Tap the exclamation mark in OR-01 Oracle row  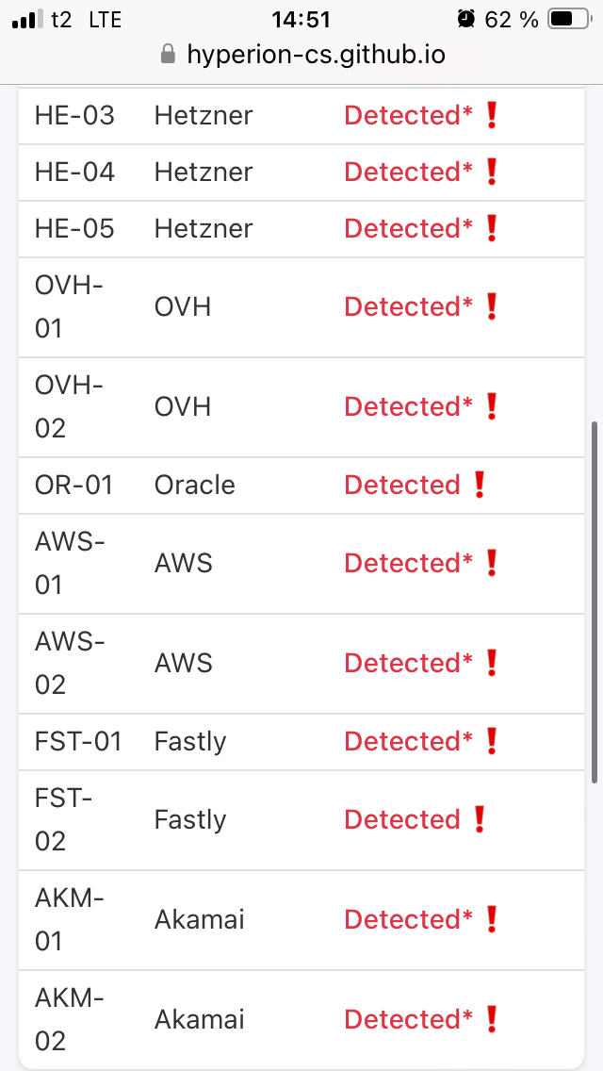(x=479, y=485)
